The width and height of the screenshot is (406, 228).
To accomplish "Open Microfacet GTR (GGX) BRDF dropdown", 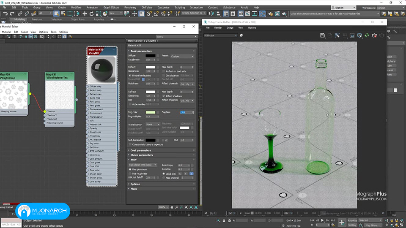I will [x=143, y=165].
